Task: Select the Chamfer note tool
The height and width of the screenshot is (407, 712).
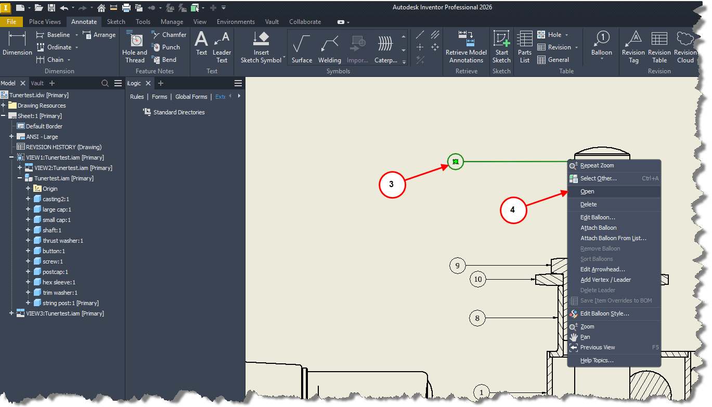Action: pos(169,35)
